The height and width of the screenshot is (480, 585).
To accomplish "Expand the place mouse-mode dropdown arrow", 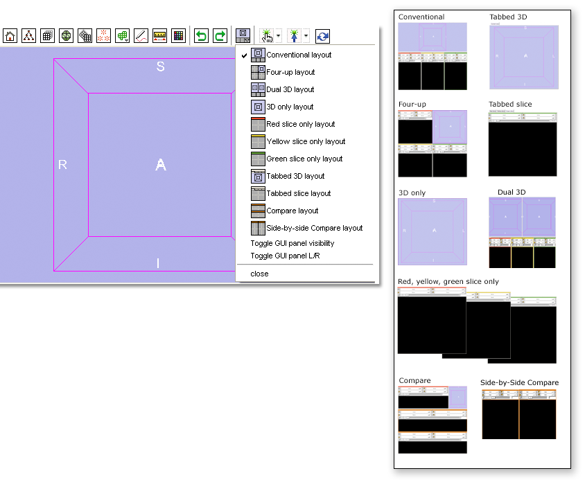I will pos(306,36).
